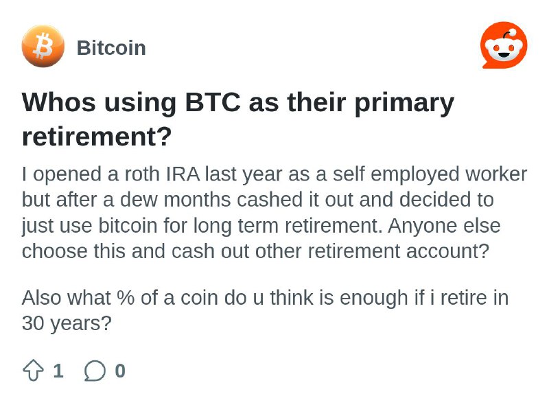
Task: Click the words 'Anyone else' in the body
Action: click(x=444, y=226)
